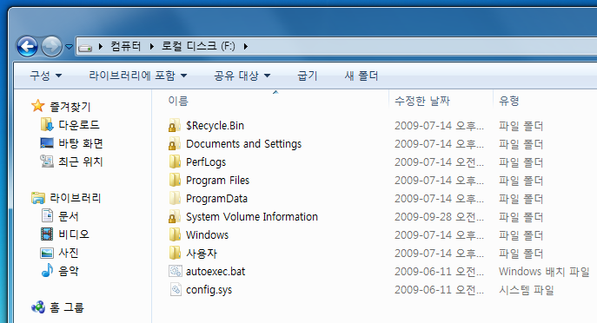Click the 즐겨찾기 star icon
Viewport: 597px width, 323px height.
coord(37,106)
